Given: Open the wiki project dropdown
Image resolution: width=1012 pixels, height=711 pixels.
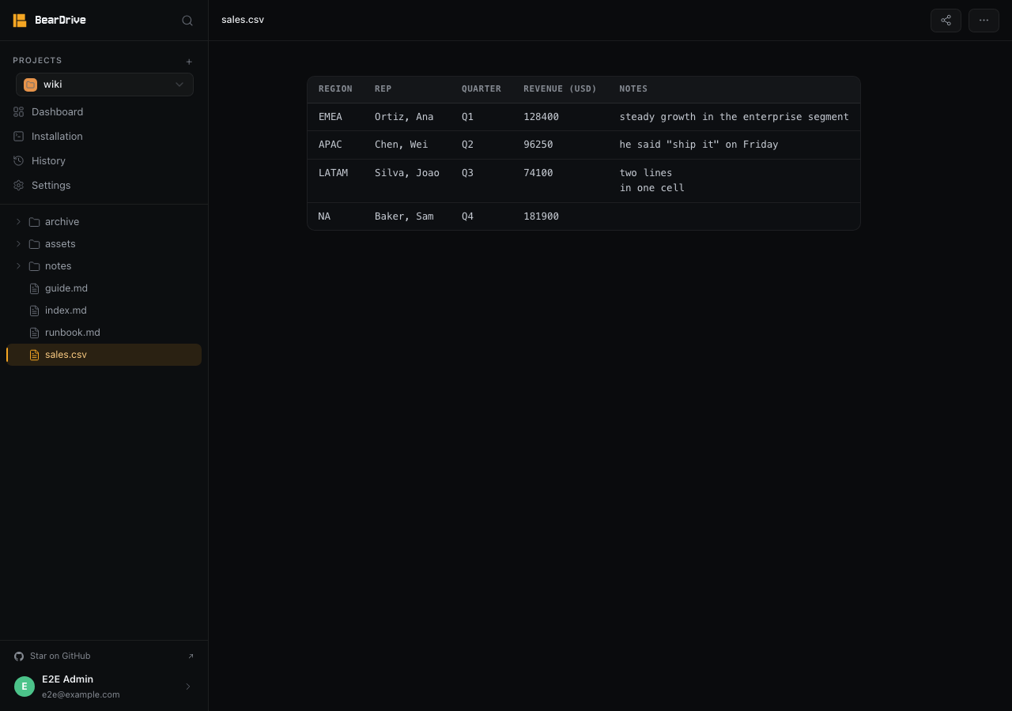Looking at the screenshot, I should [104, 85].
